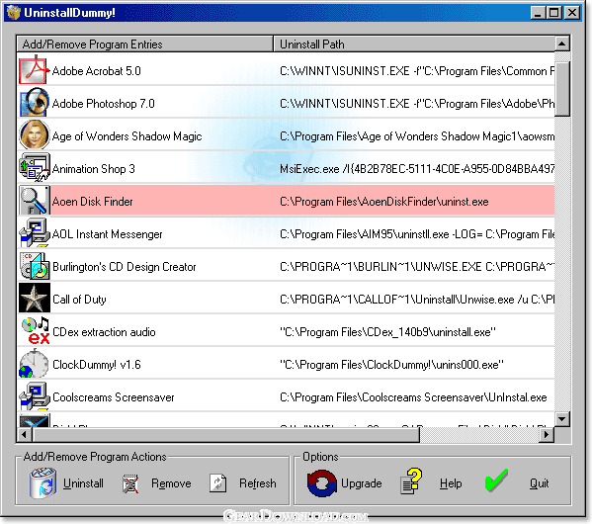Click the AOL Instant Messenger icon
Image resolution: width=592 pixels, height=524 pixels.
pyautogui.click(x=34, y=233)
